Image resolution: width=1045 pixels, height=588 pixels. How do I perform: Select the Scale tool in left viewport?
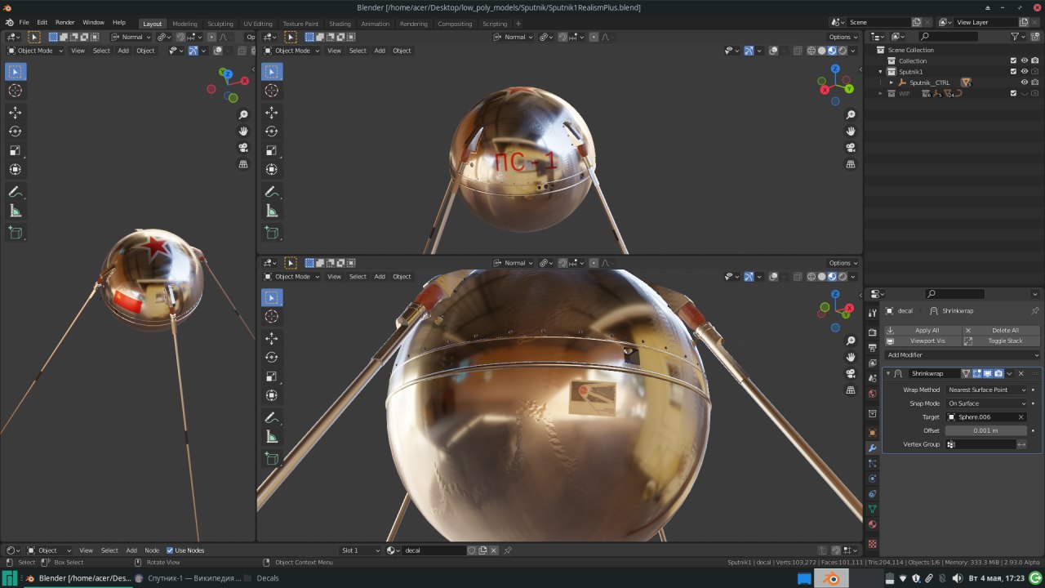coord(16,150)
